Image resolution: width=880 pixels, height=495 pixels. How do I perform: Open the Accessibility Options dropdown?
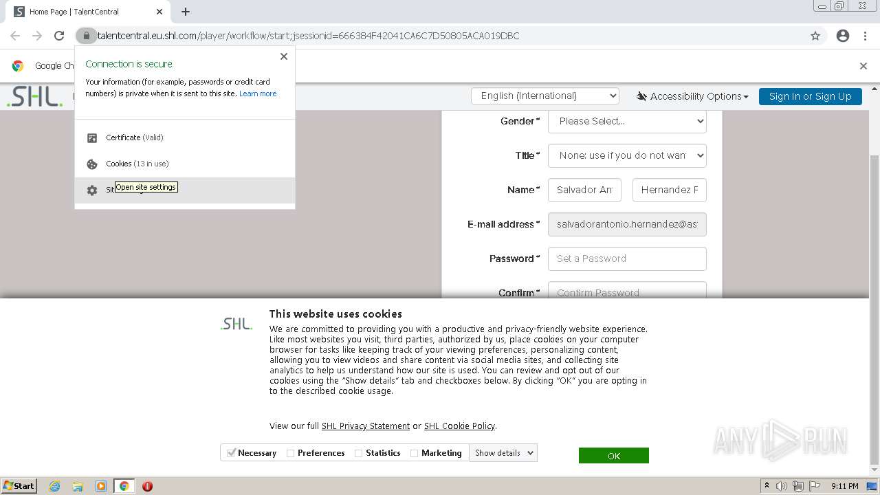click(692, 96)
